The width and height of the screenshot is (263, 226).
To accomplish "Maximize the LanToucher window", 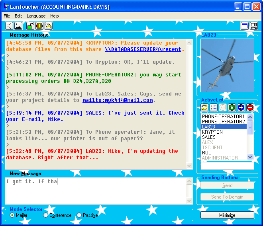I will point(247,7).
